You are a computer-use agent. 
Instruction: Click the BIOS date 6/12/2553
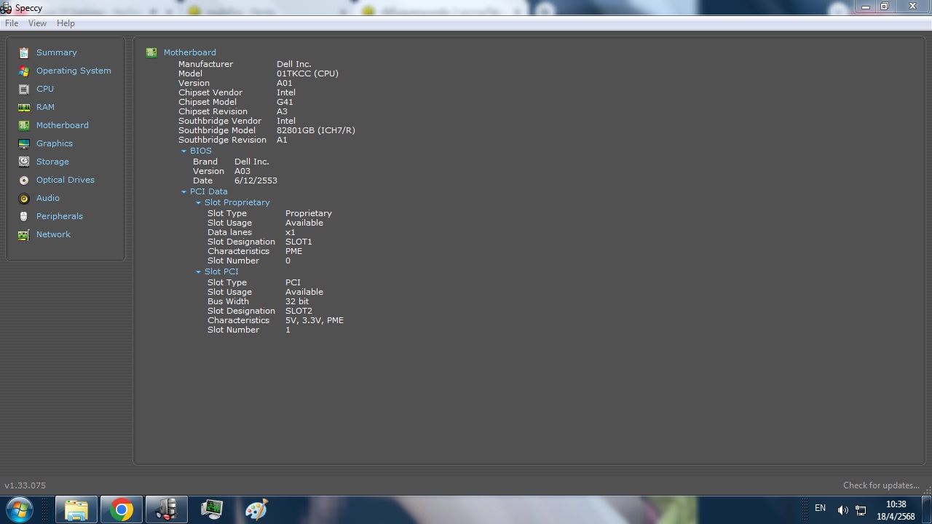[x=256, y=180]
